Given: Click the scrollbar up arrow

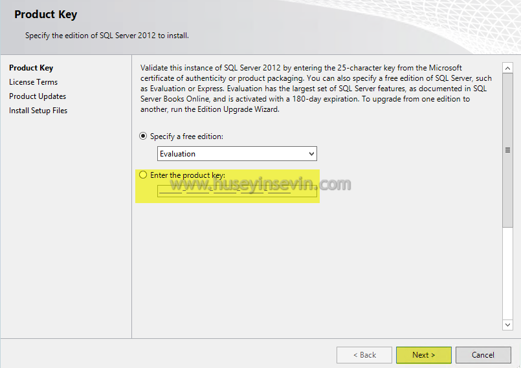Looking at the screenshot, I should (x=507, y=68).
